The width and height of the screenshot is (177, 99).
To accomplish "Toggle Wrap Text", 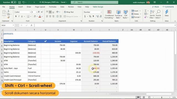I will click(69, 12).
